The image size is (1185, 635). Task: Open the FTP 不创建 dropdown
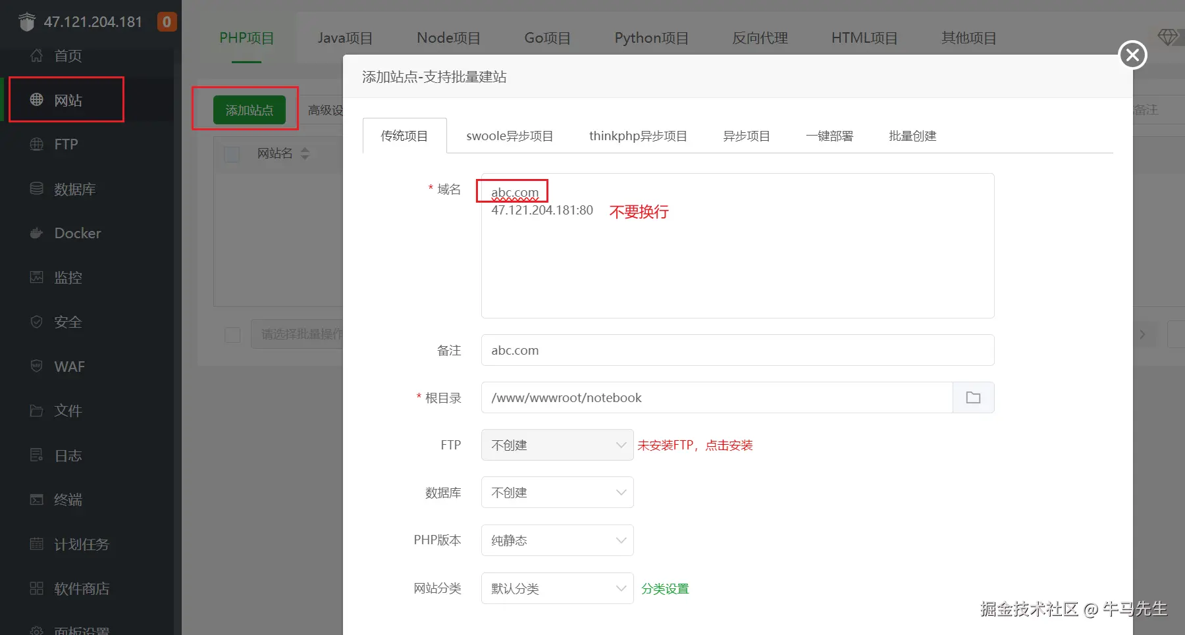[x=557, y=445]
